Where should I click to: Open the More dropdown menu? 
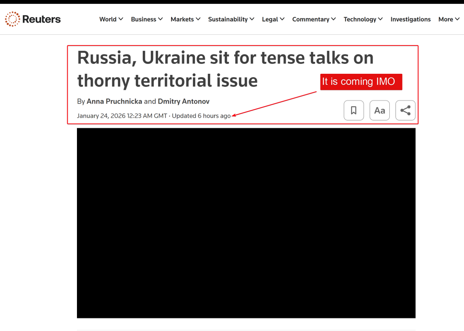coord(449,19)
